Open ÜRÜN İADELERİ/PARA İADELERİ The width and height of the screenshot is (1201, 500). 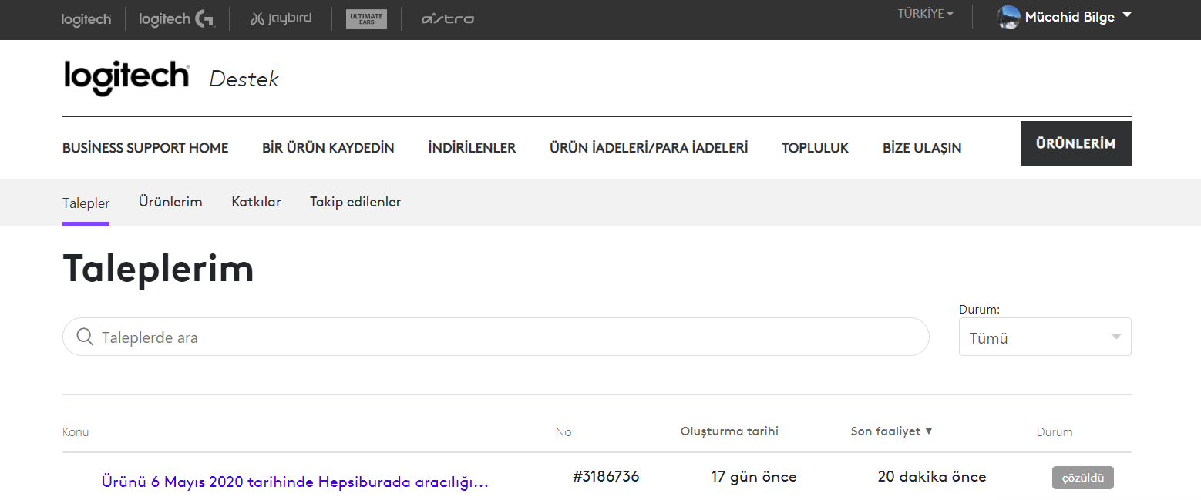pos(648,148)
